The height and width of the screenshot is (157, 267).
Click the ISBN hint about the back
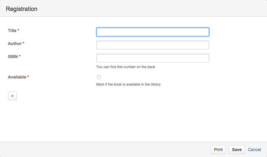click(125, 67)
